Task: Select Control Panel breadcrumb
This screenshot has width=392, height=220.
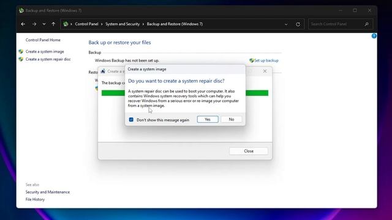Action: [x=86, y=24]
